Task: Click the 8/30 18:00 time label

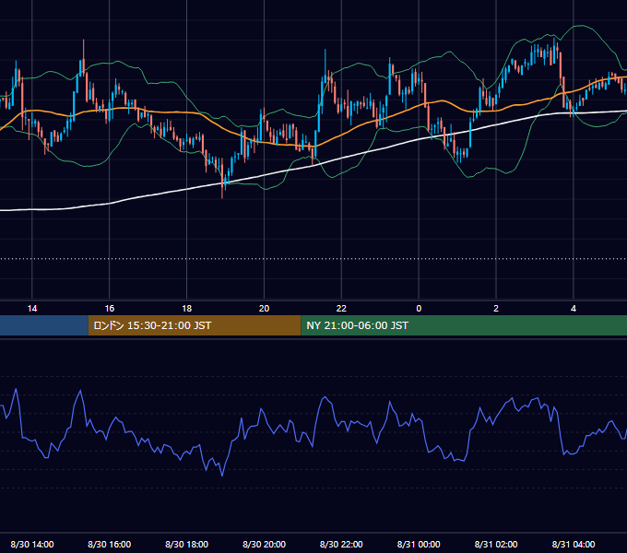Action: (x=187, y=544)
